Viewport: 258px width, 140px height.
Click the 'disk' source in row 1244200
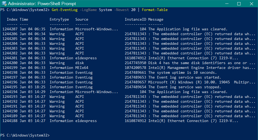tap(80, 63)
